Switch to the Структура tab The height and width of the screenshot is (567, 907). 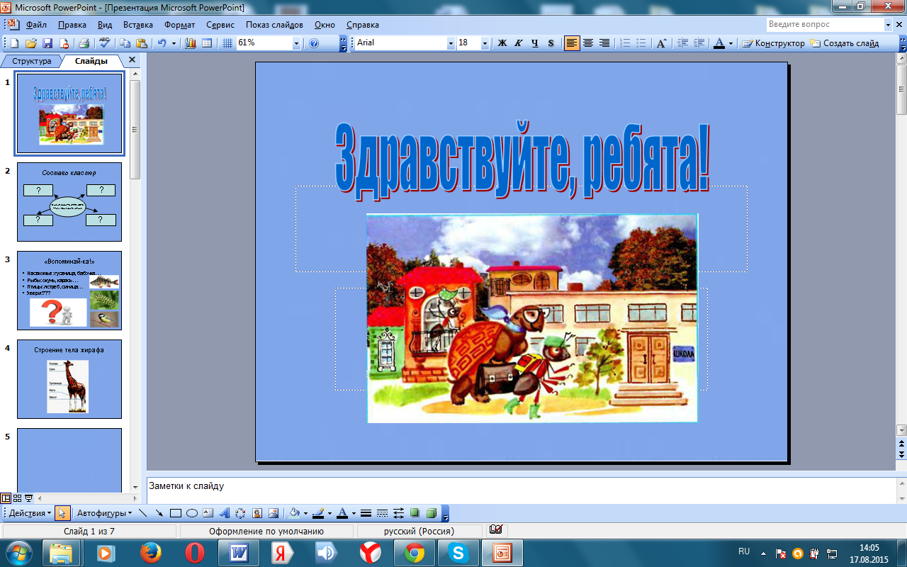(x=31, y=61)
